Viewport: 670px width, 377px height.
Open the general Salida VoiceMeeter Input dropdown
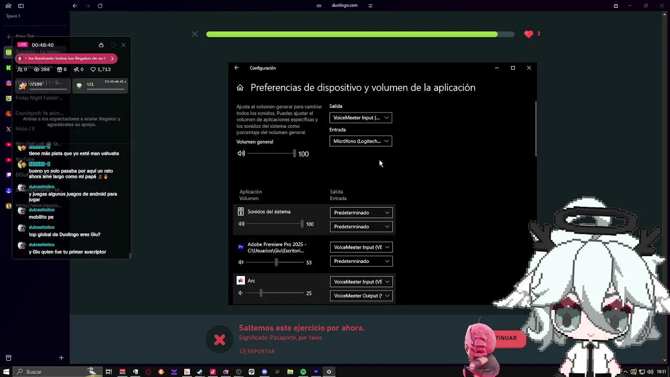click(361, 118)
